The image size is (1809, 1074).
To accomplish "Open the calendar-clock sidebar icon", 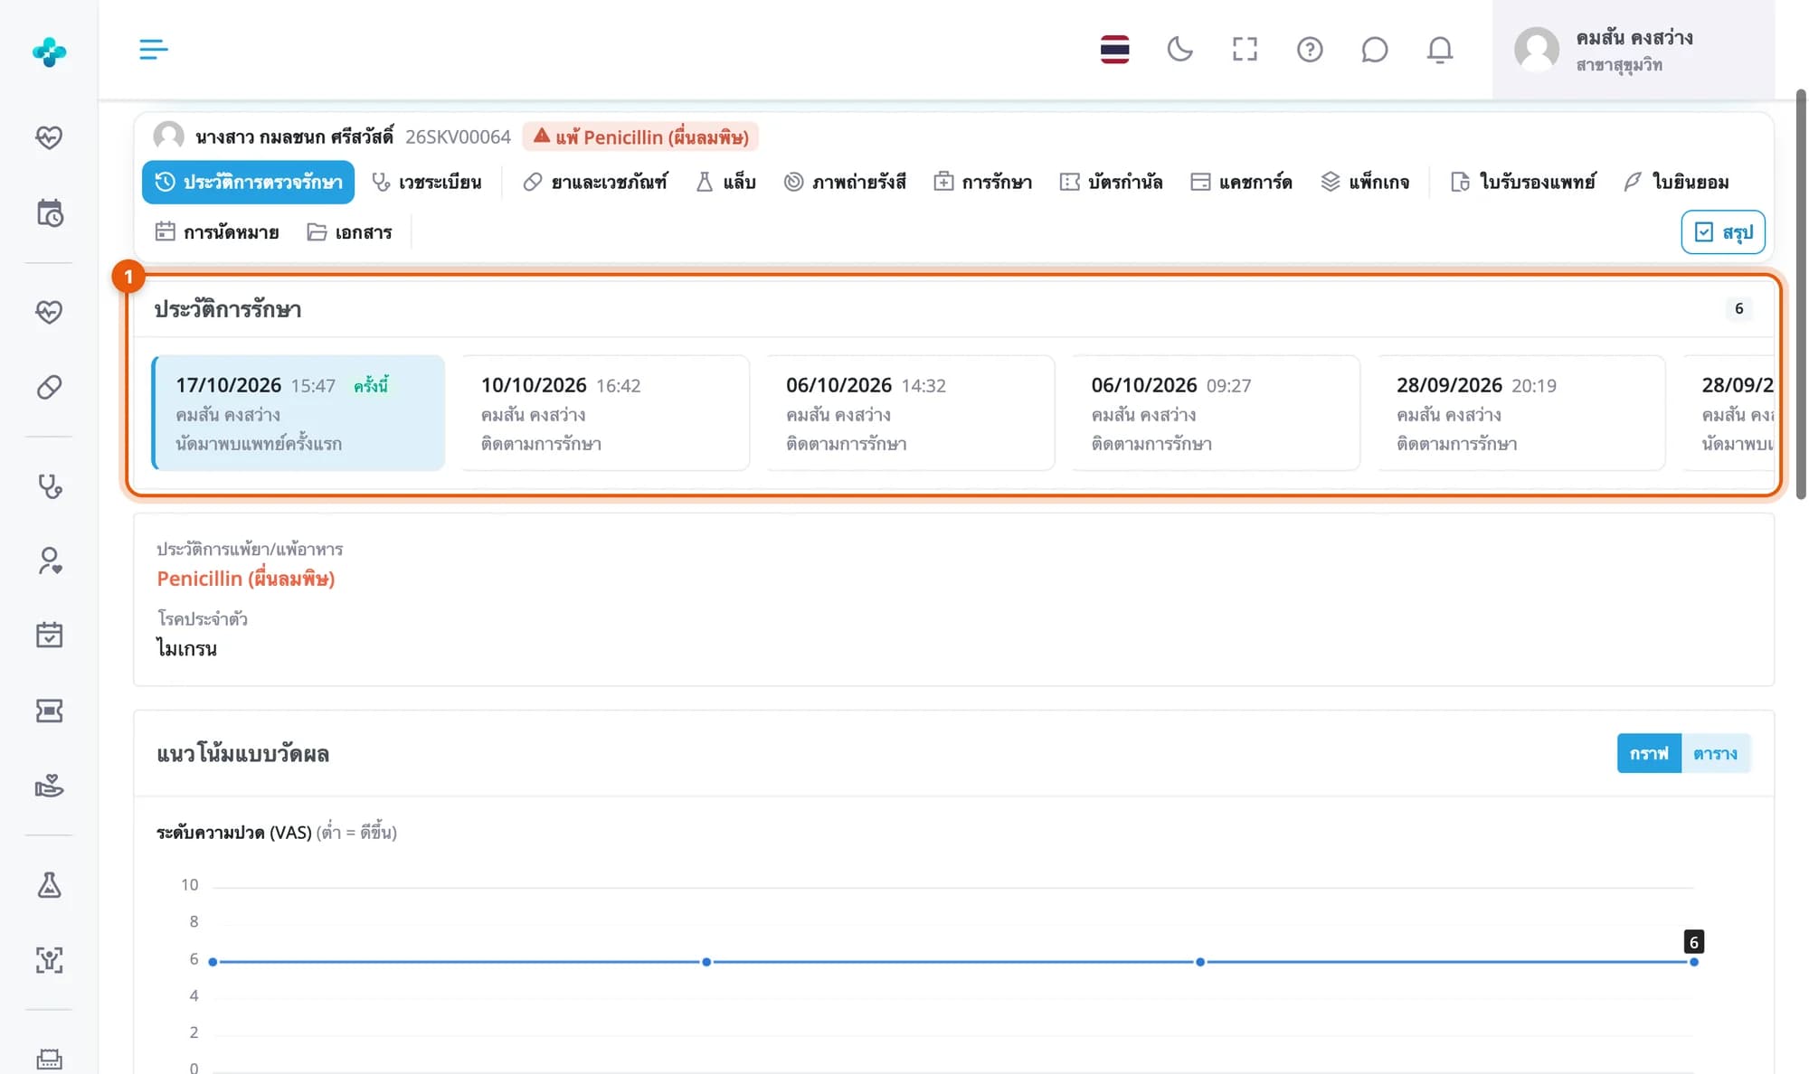I will tap(49, 213).
